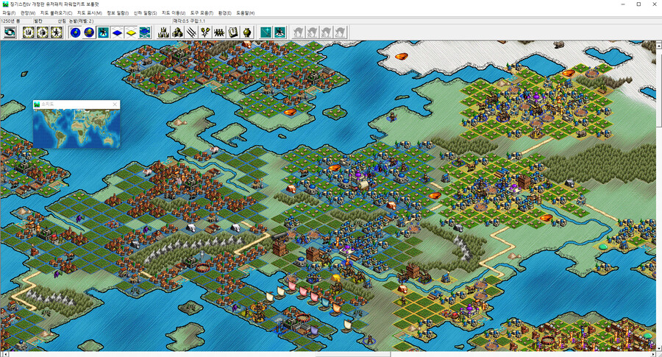Open the row of people silhouettes icon
Screen dimensions: 662x357
219,32
